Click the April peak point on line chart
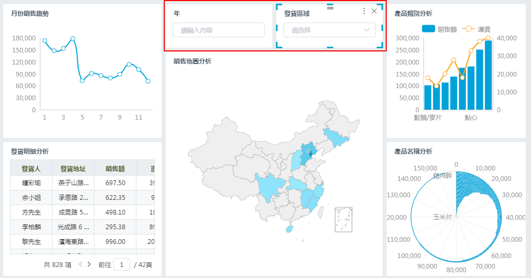The image size is (531, 278). tap(73, 39)
